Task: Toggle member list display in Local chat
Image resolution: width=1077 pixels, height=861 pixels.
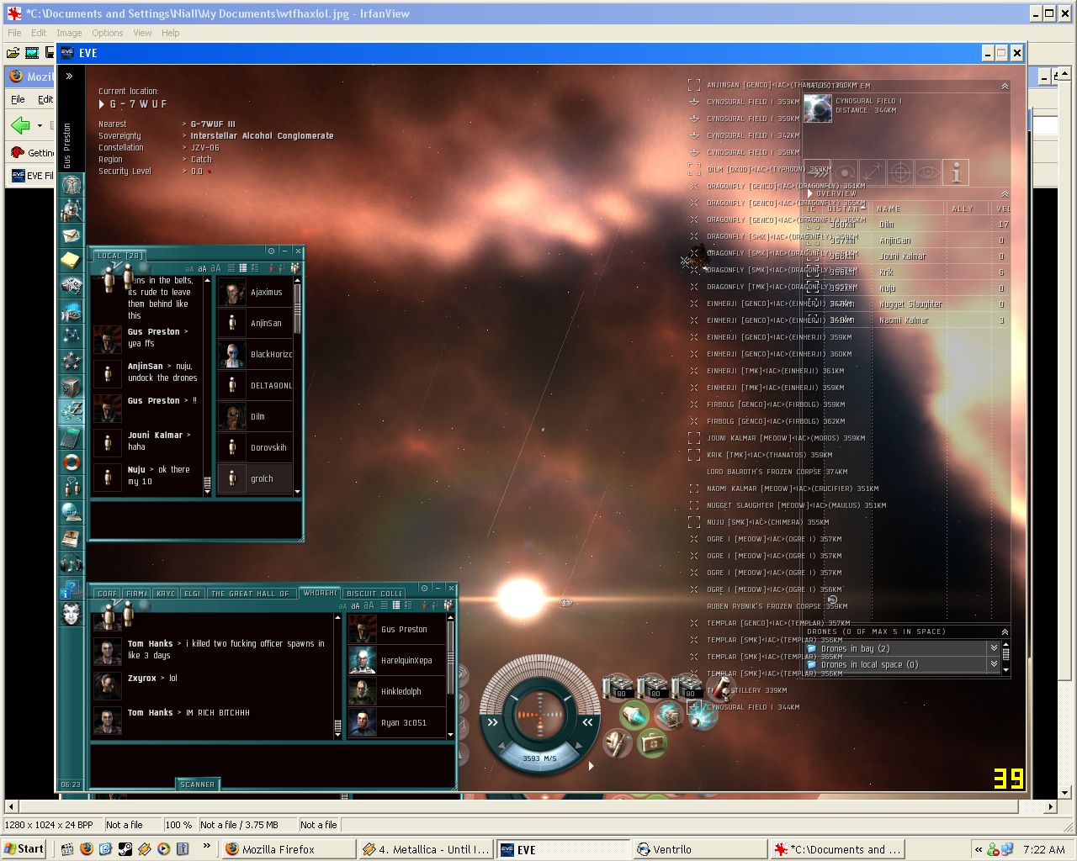Action: (x=295, y=268)
